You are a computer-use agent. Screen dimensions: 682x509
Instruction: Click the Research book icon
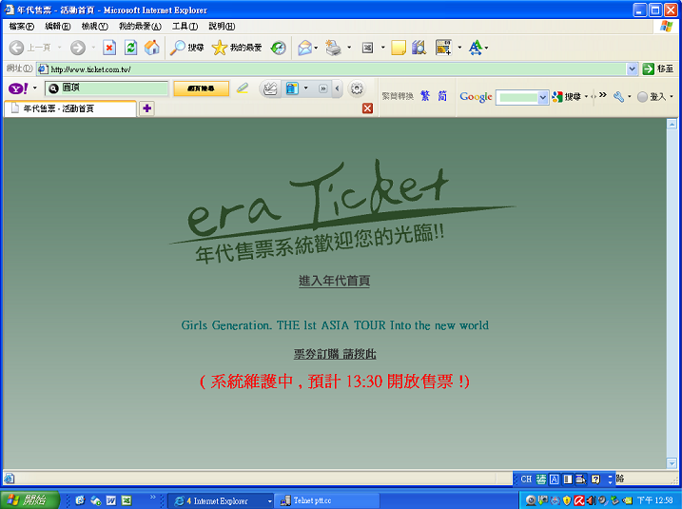pyautogui.click(x=419, y=48)
